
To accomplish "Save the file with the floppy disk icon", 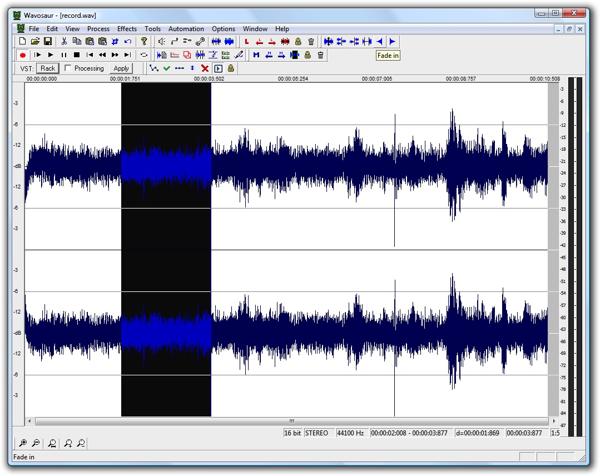I will point(48,41).
